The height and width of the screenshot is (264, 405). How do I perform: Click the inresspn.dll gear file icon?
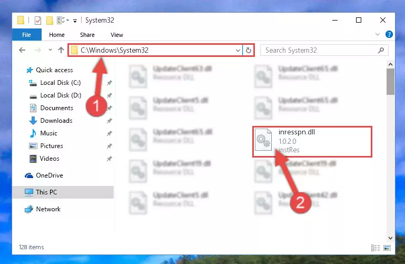coord(263,140)
